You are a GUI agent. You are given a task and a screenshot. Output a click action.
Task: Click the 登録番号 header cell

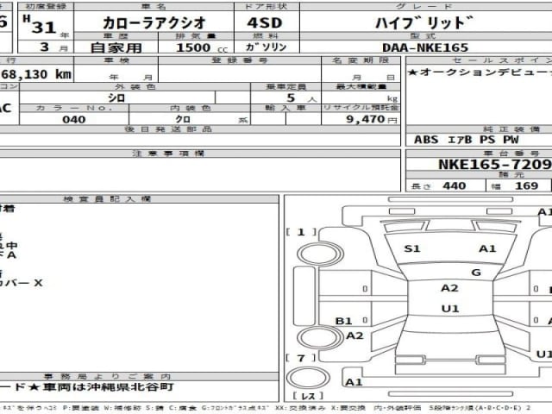[240, 60]
